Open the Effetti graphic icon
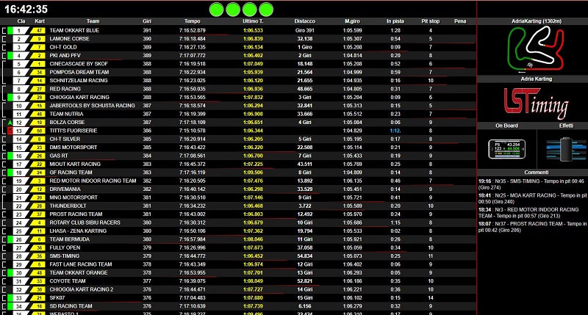 tap(566, 149)
